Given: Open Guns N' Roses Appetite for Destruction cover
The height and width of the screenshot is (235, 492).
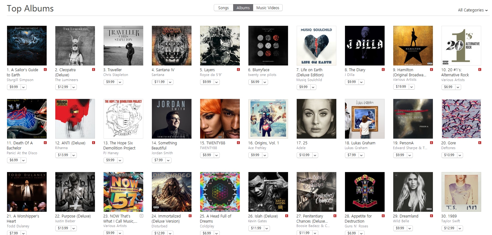Looking at the screenshot, I should tap(365, 192).
